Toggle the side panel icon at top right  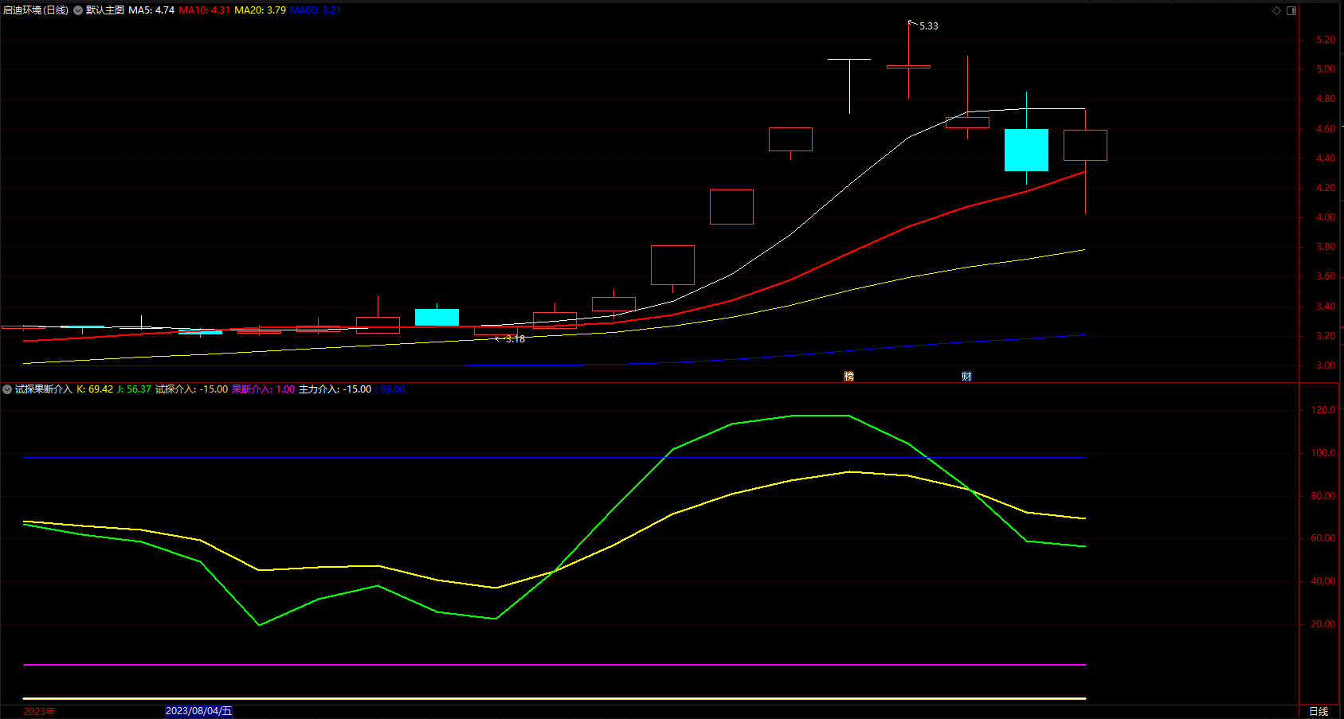(1291, 10)
